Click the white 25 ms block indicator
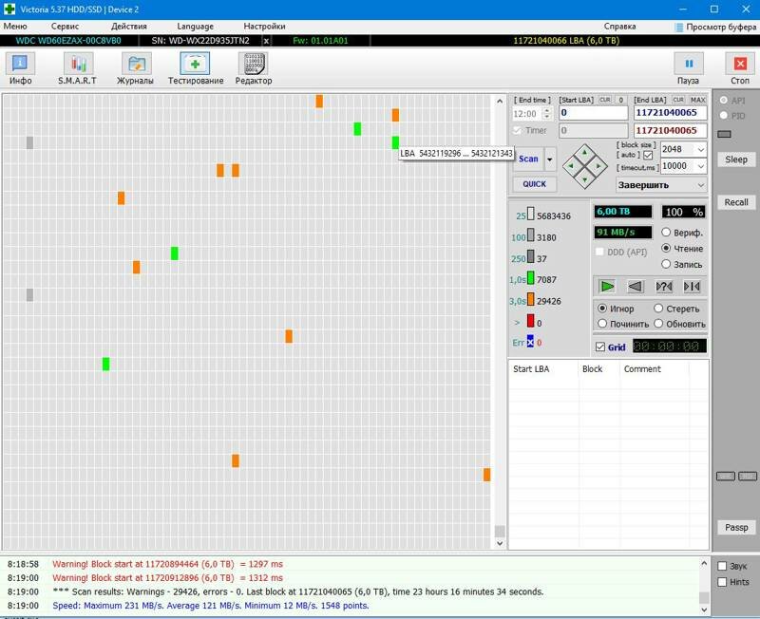Viewport: 760px width, 619px height. (x=531, y=214)
